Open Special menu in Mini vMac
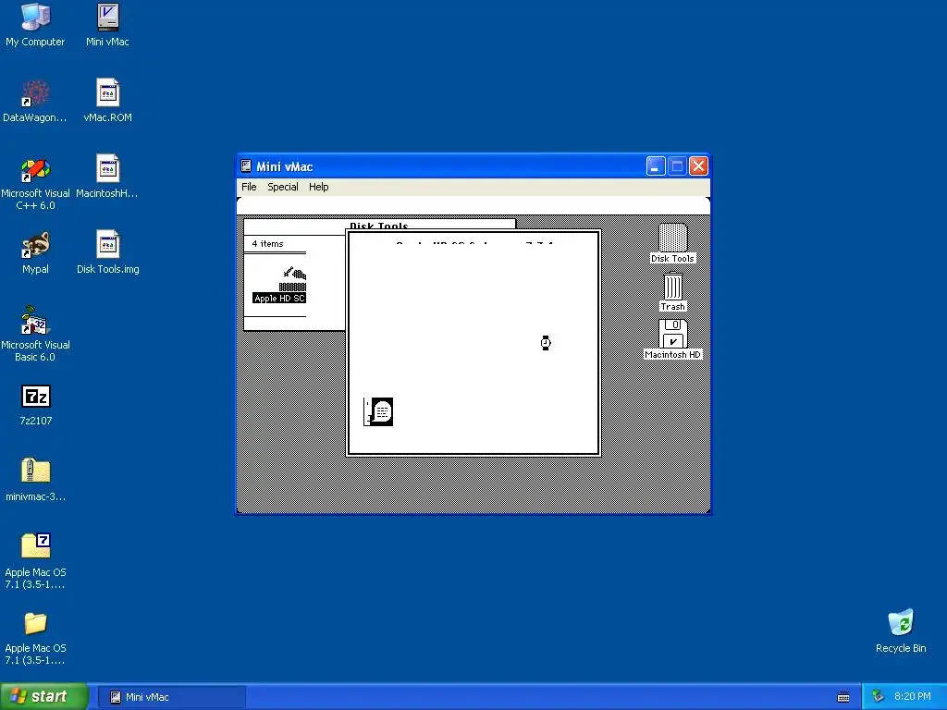This screenshot has width=947, height=710. (x=283, y=187)
